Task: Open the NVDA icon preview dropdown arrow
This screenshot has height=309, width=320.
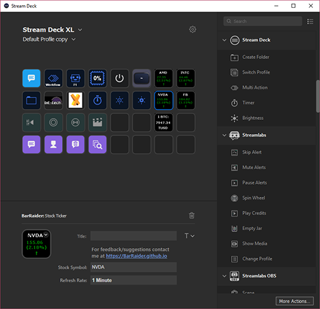Action: tap(46, 235)
